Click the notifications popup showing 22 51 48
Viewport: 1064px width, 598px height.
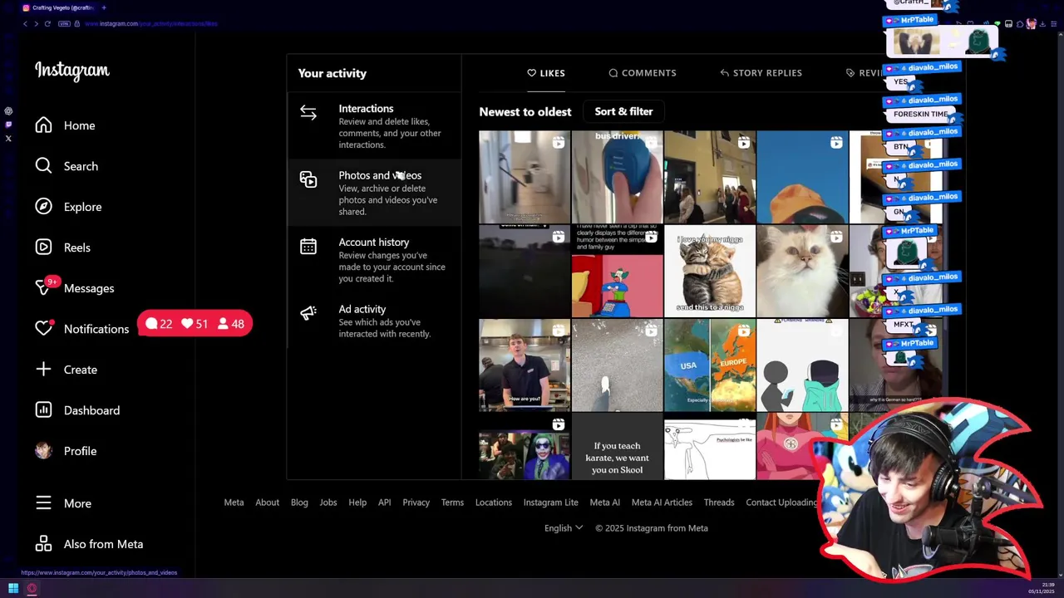click(x=195, y=324)
